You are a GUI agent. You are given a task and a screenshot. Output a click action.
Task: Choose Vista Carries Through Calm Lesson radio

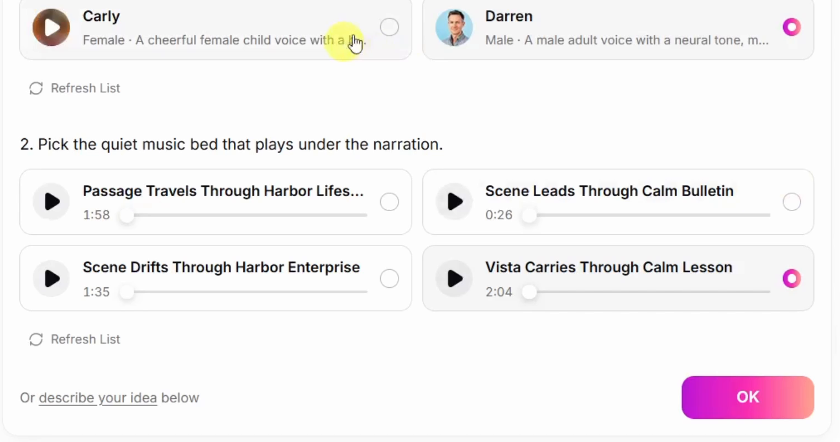click(x=792, y=278)
